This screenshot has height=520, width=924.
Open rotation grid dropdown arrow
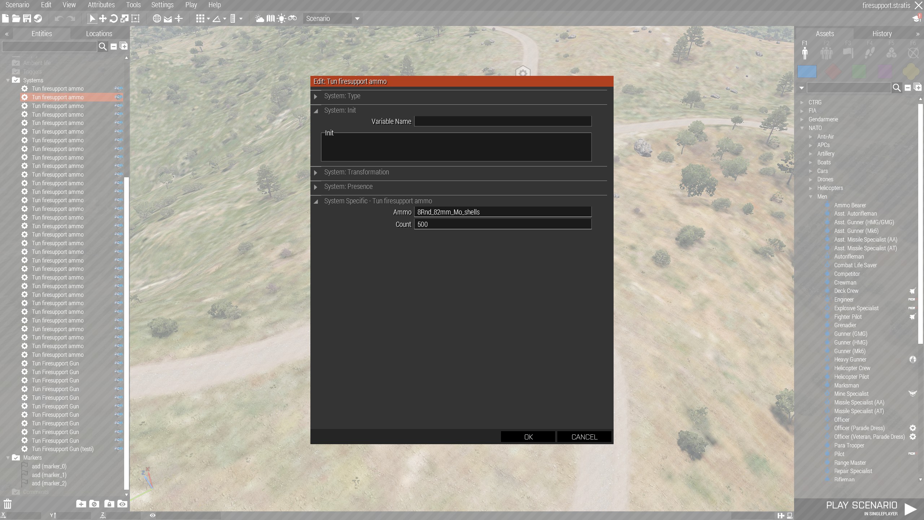tap(225, 19)
